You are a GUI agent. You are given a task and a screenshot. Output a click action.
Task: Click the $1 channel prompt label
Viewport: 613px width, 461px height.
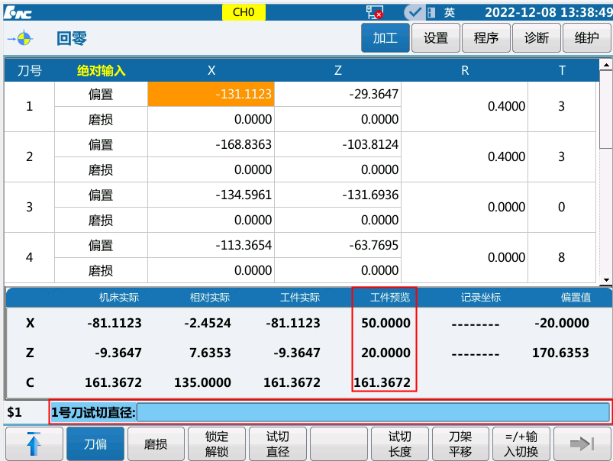15,412
